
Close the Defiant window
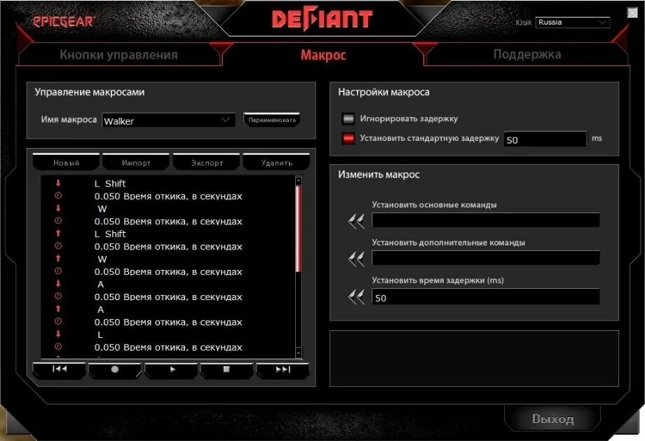pos(632,13)
